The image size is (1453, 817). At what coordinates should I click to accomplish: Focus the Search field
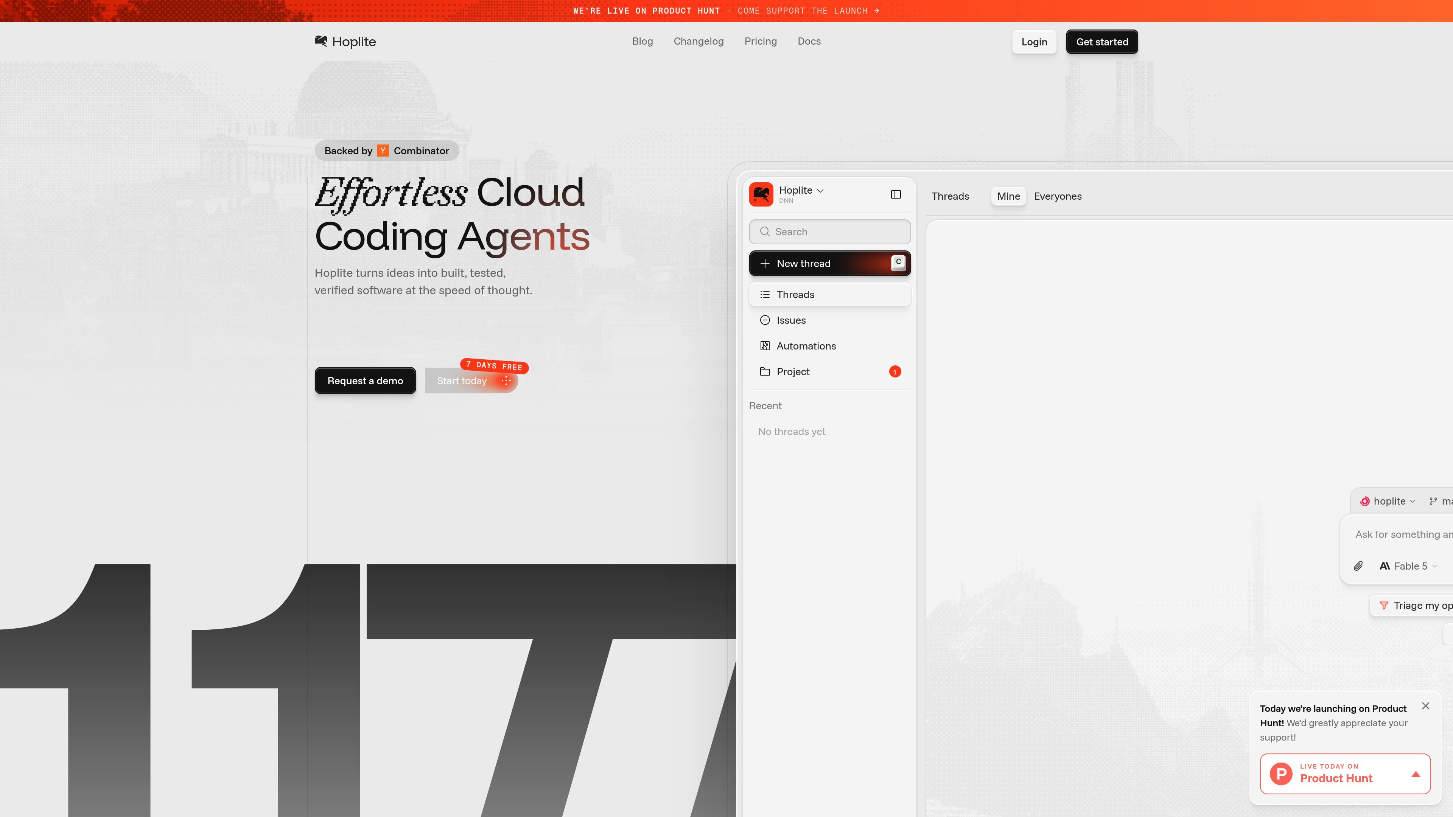click(830, 232)
